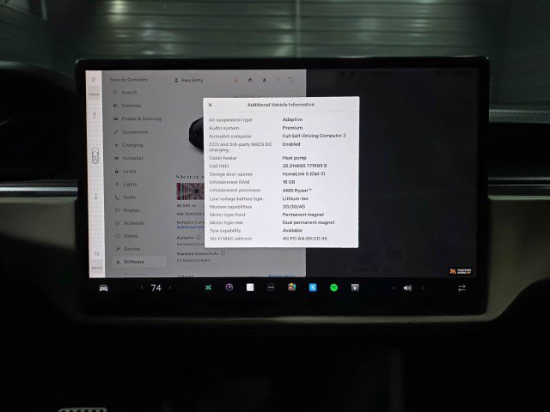This screenshot has width=550, height=412.
Task: Select Park (P) on gear strip
Action: tap(94, 80)
